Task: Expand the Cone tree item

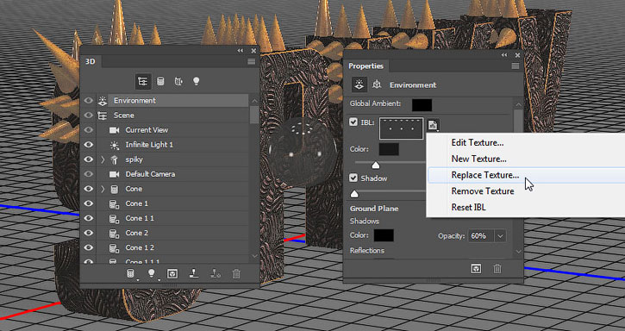Action: point(103,189)
